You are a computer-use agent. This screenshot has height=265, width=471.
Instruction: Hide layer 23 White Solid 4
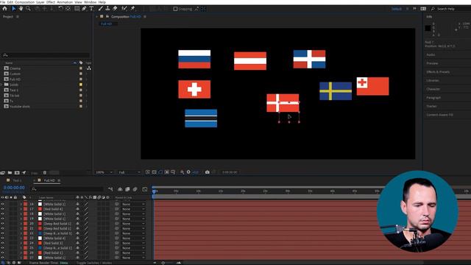2,239
